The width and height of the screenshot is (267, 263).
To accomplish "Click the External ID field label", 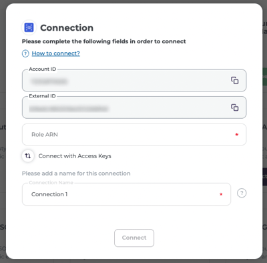I will pyautogui.click(x=42, y=96).
